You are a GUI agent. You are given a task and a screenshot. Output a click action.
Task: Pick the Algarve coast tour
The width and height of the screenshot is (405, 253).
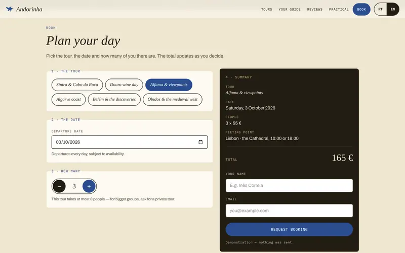(x=68, y=99)
